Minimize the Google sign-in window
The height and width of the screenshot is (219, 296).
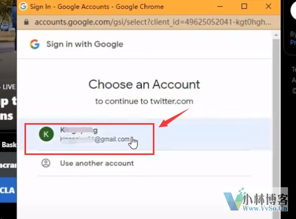pyautogui.click(x=220, y=6)
